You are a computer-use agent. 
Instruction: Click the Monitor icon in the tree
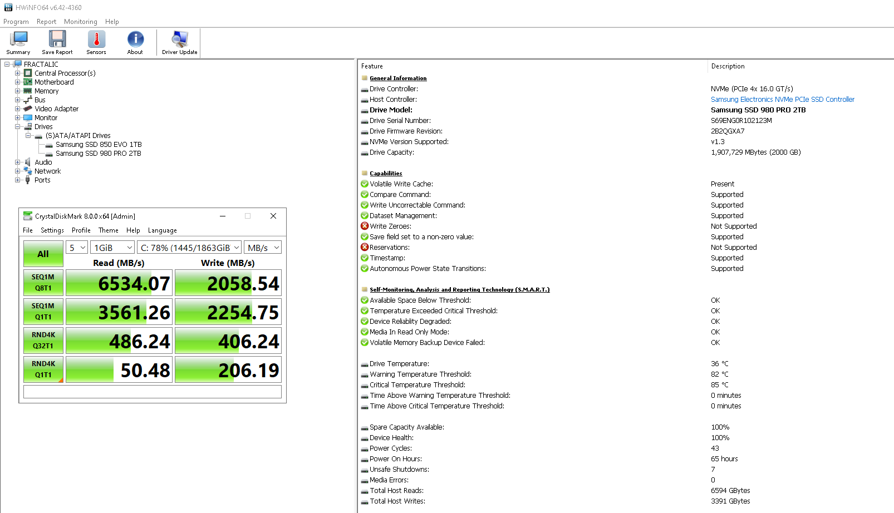[28, 117]
